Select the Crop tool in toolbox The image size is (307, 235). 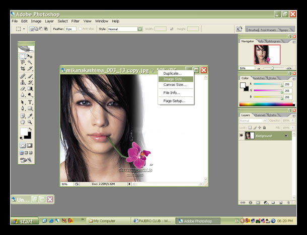coord(23,69)
